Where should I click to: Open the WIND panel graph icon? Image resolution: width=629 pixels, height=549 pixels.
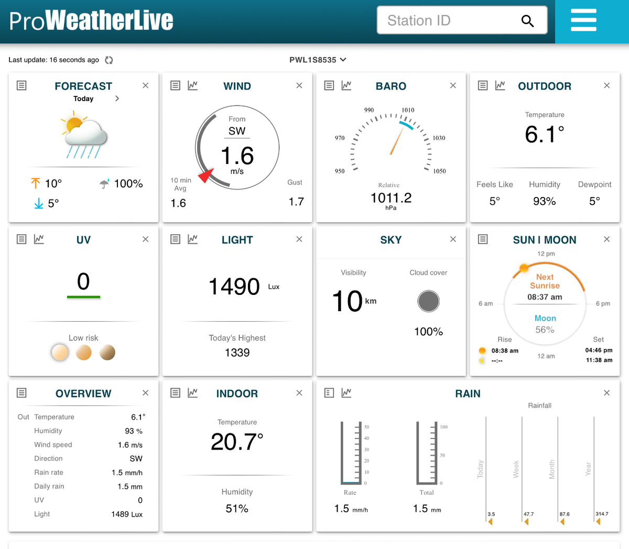pos(193,85)
